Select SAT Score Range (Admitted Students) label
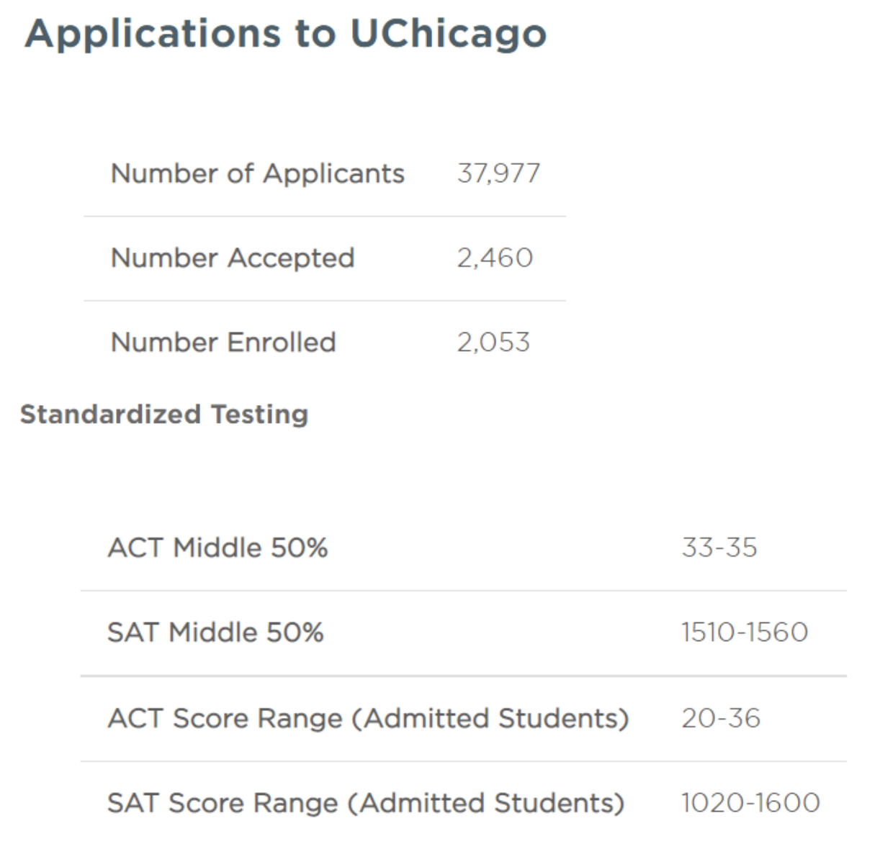 coord(366,803)
